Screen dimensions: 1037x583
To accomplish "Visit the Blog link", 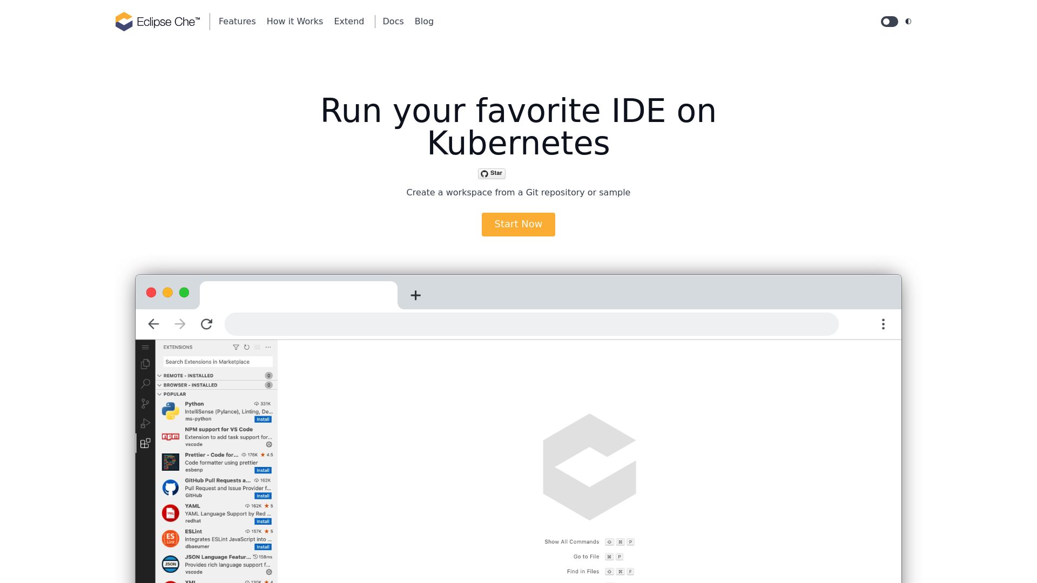I will point(424,22).
